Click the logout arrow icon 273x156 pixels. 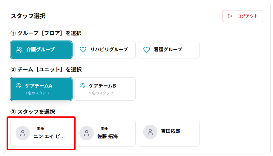point(230,16)
